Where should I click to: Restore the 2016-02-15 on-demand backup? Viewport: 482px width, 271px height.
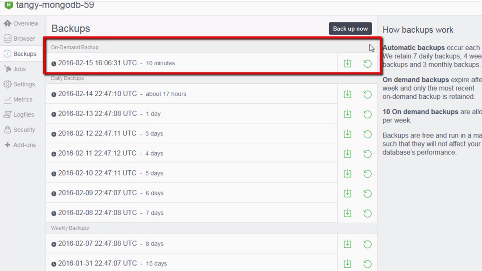coord(367,63)
